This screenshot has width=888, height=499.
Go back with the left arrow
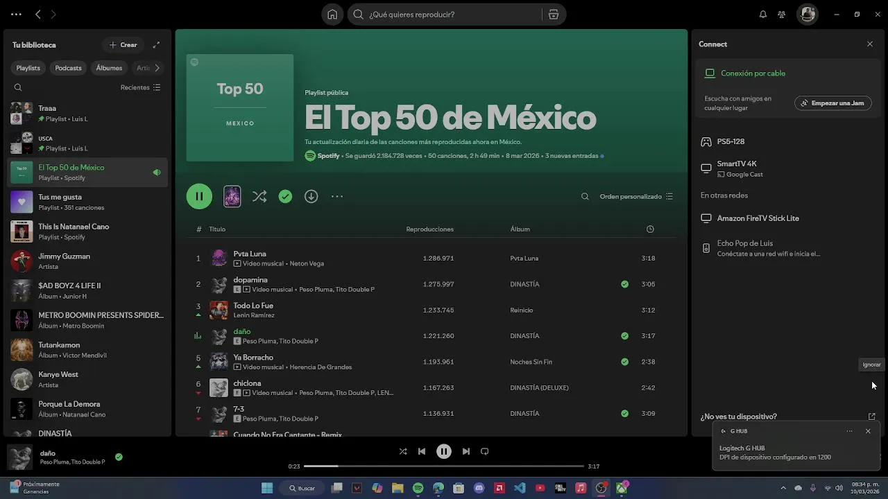38,15
